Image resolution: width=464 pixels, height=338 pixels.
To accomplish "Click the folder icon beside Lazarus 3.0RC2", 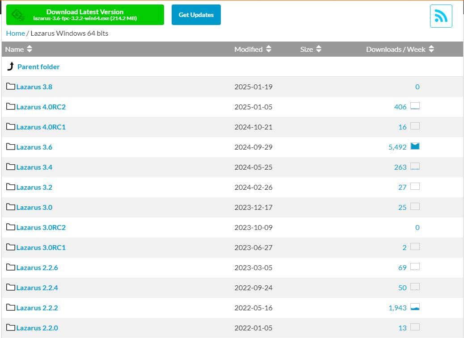I will point(11,227).
